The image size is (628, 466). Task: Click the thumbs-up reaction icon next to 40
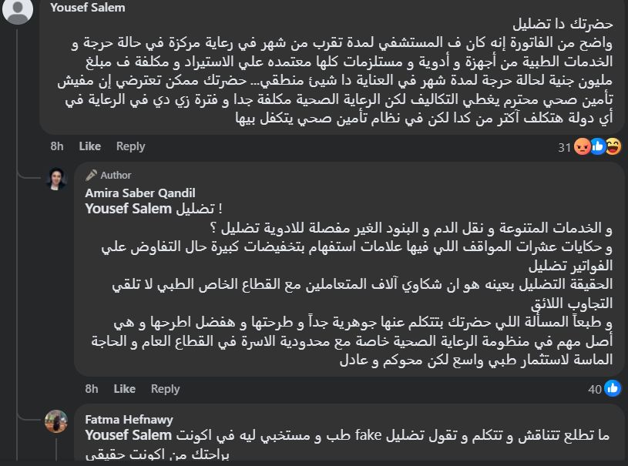click(613, 389)
